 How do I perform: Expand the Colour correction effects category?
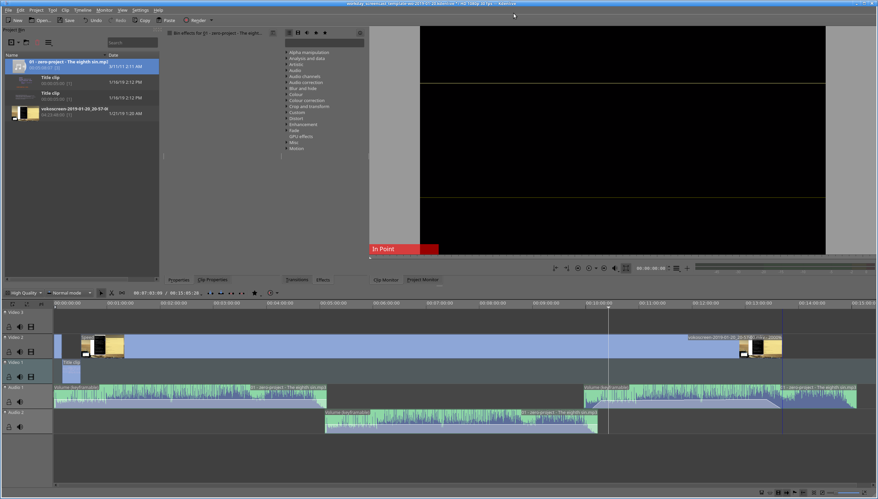click(287, 100)
